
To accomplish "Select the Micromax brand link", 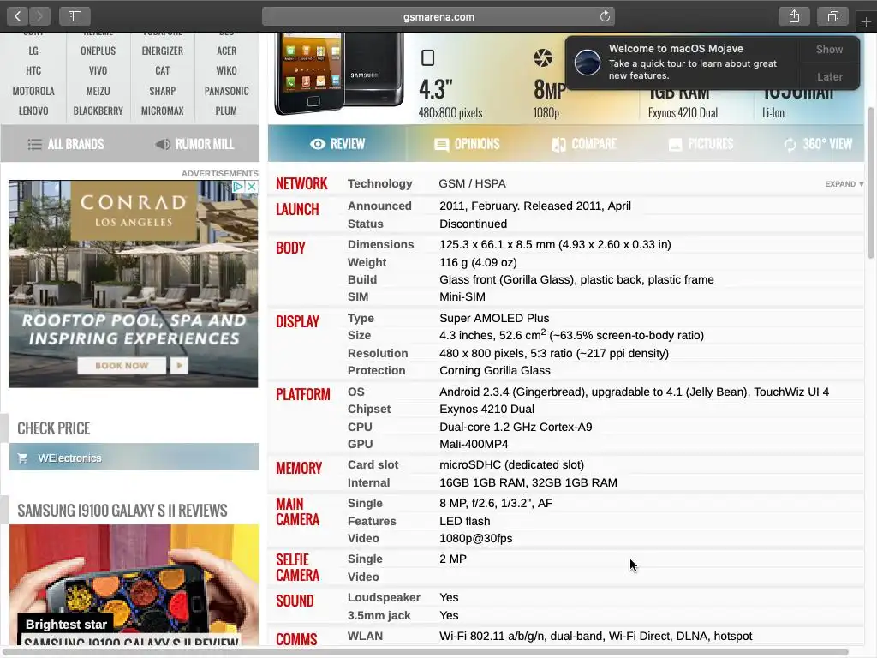I will coord(162,111).
